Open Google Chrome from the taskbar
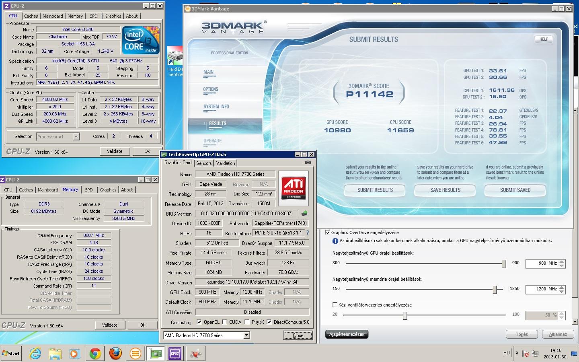Screen dimensions: 579x362 pos(95,354)
